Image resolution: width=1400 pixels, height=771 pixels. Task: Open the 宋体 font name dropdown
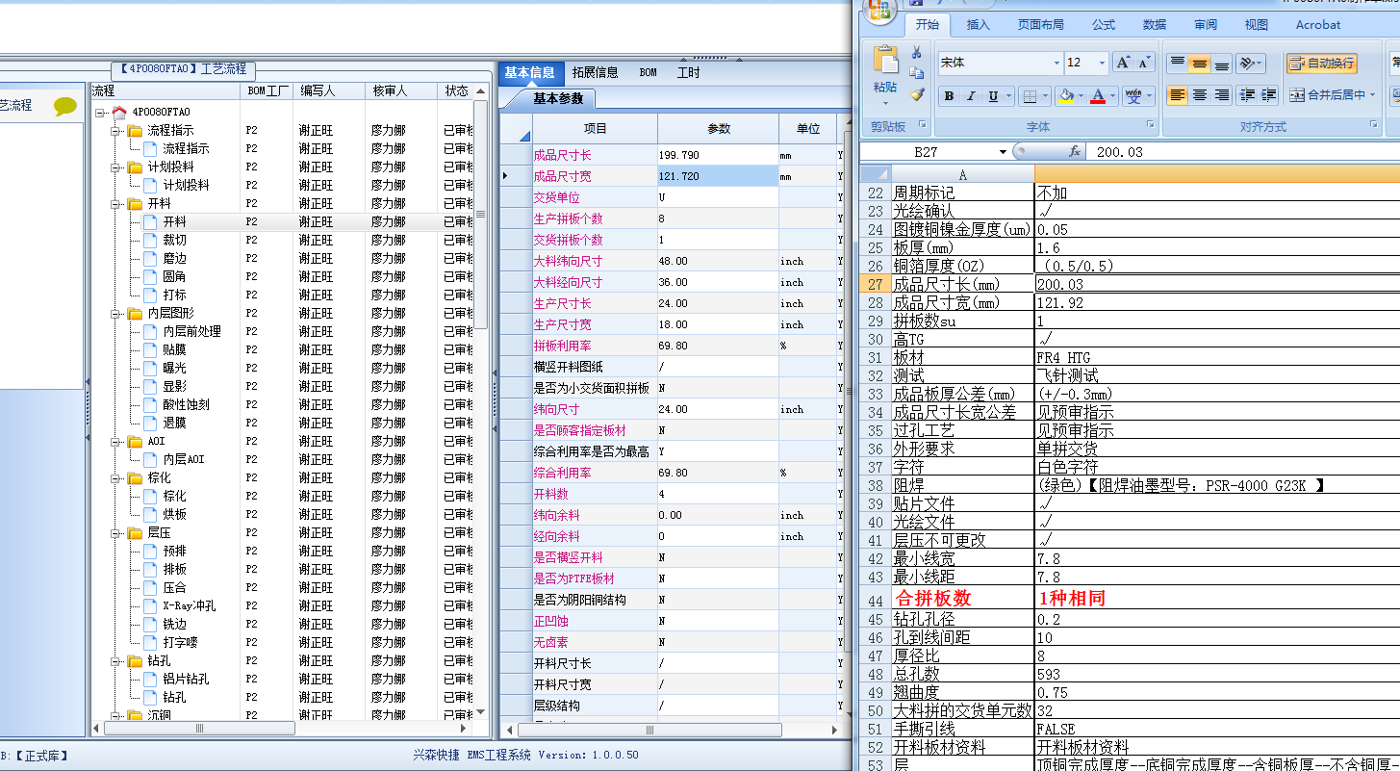[1056, 63]
